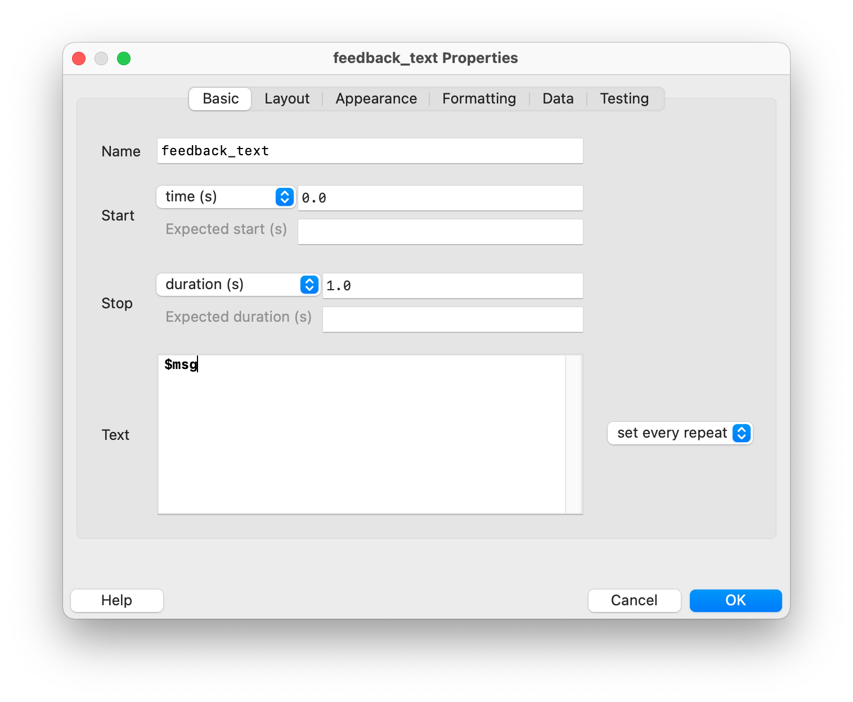Switch to the Layout tab
853x702 pixels.
(286, 99)
